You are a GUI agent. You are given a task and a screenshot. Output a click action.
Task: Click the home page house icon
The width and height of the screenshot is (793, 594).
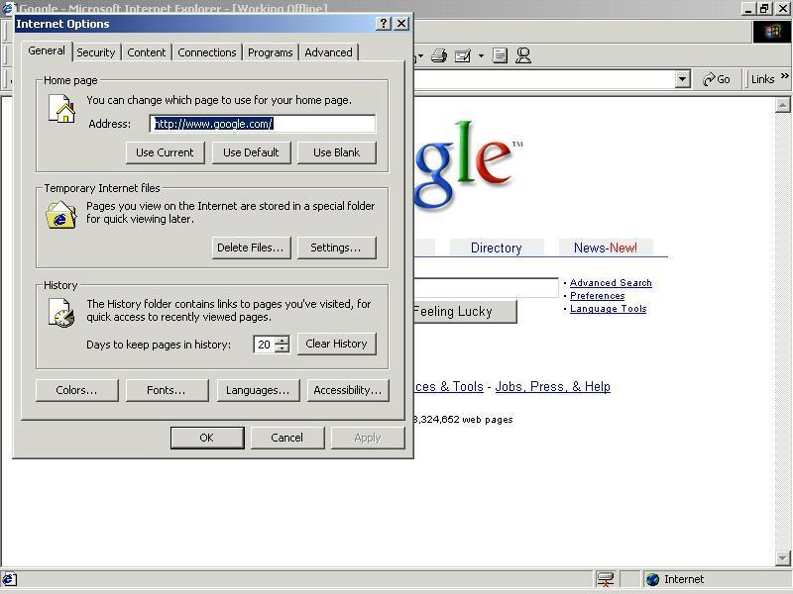(61, 108)
